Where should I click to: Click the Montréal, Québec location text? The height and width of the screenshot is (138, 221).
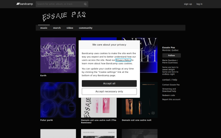tap(171, 50)
